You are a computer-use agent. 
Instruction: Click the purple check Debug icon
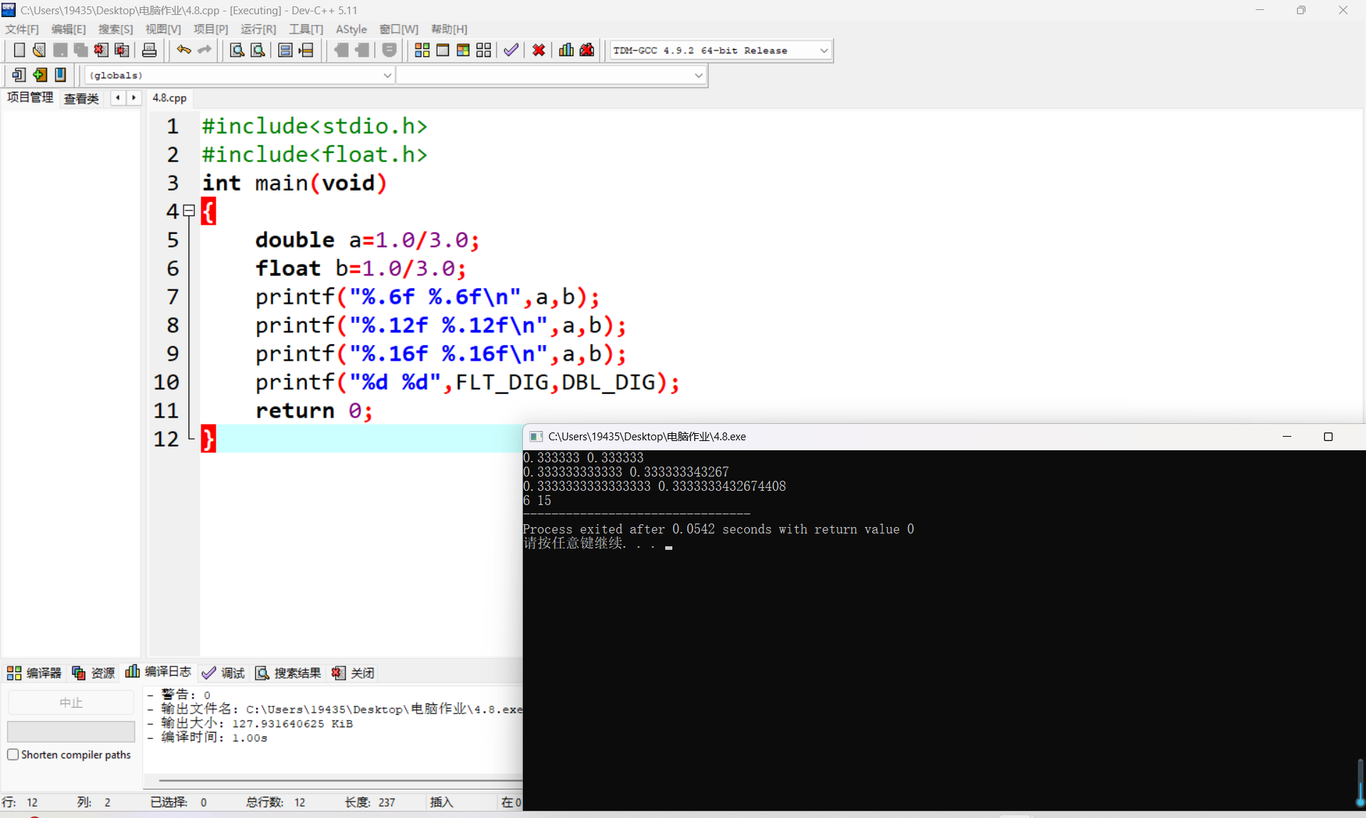(511, 50)
